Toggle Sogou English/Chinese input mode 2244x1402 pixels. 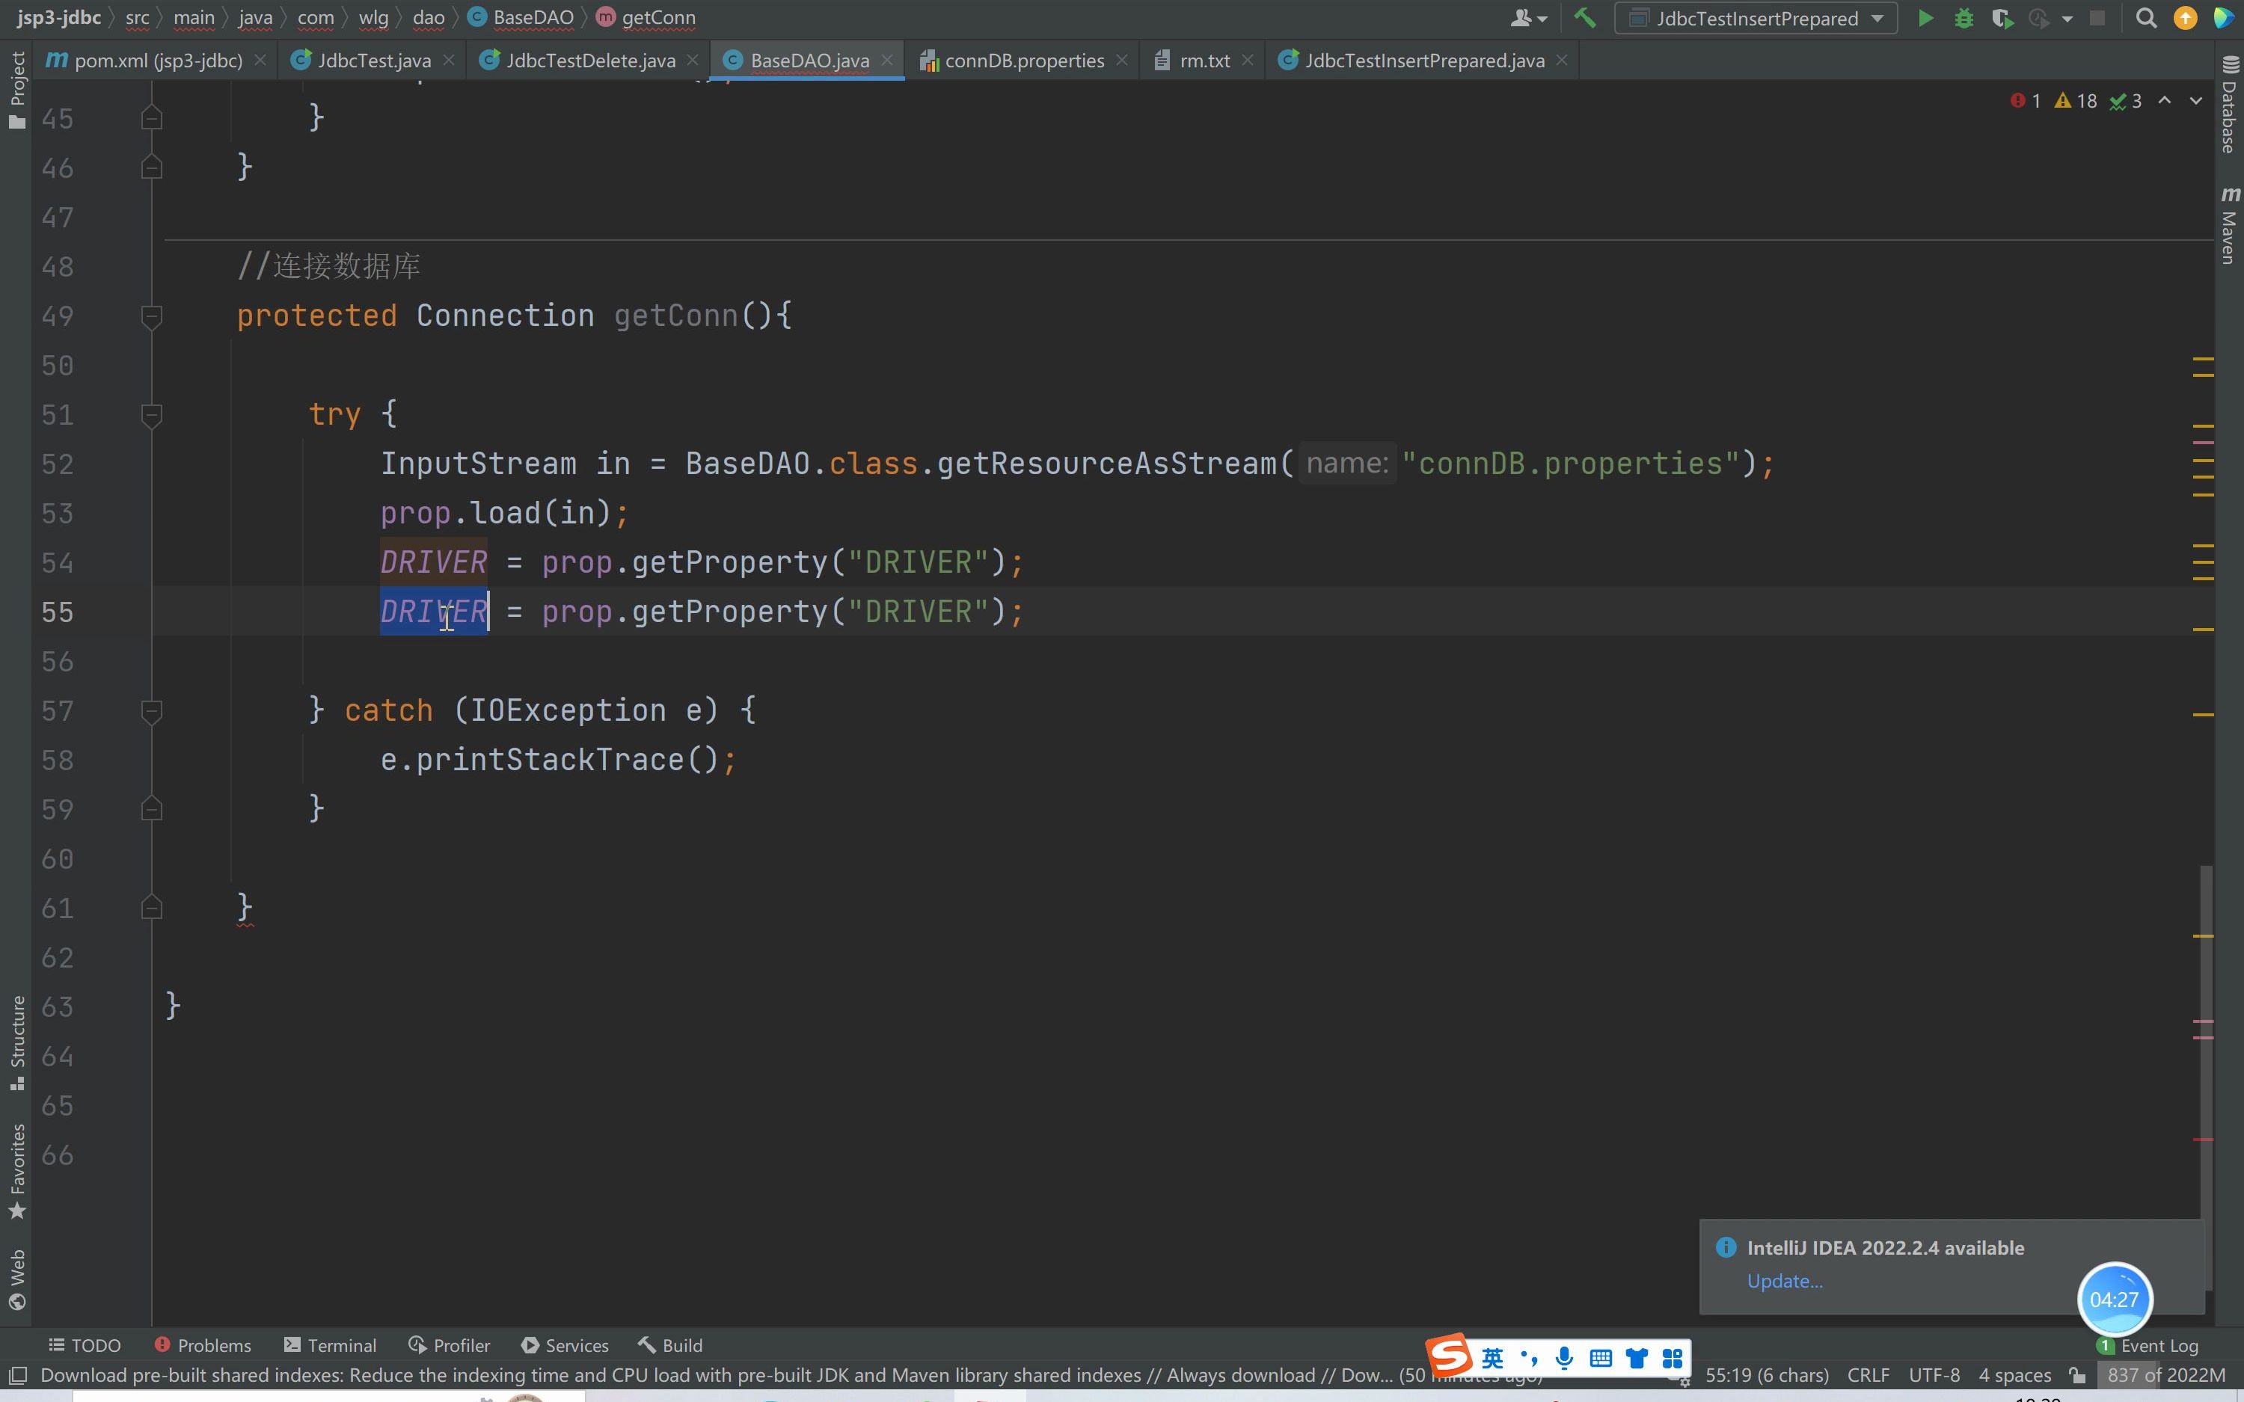[x=1492, y=1359]
